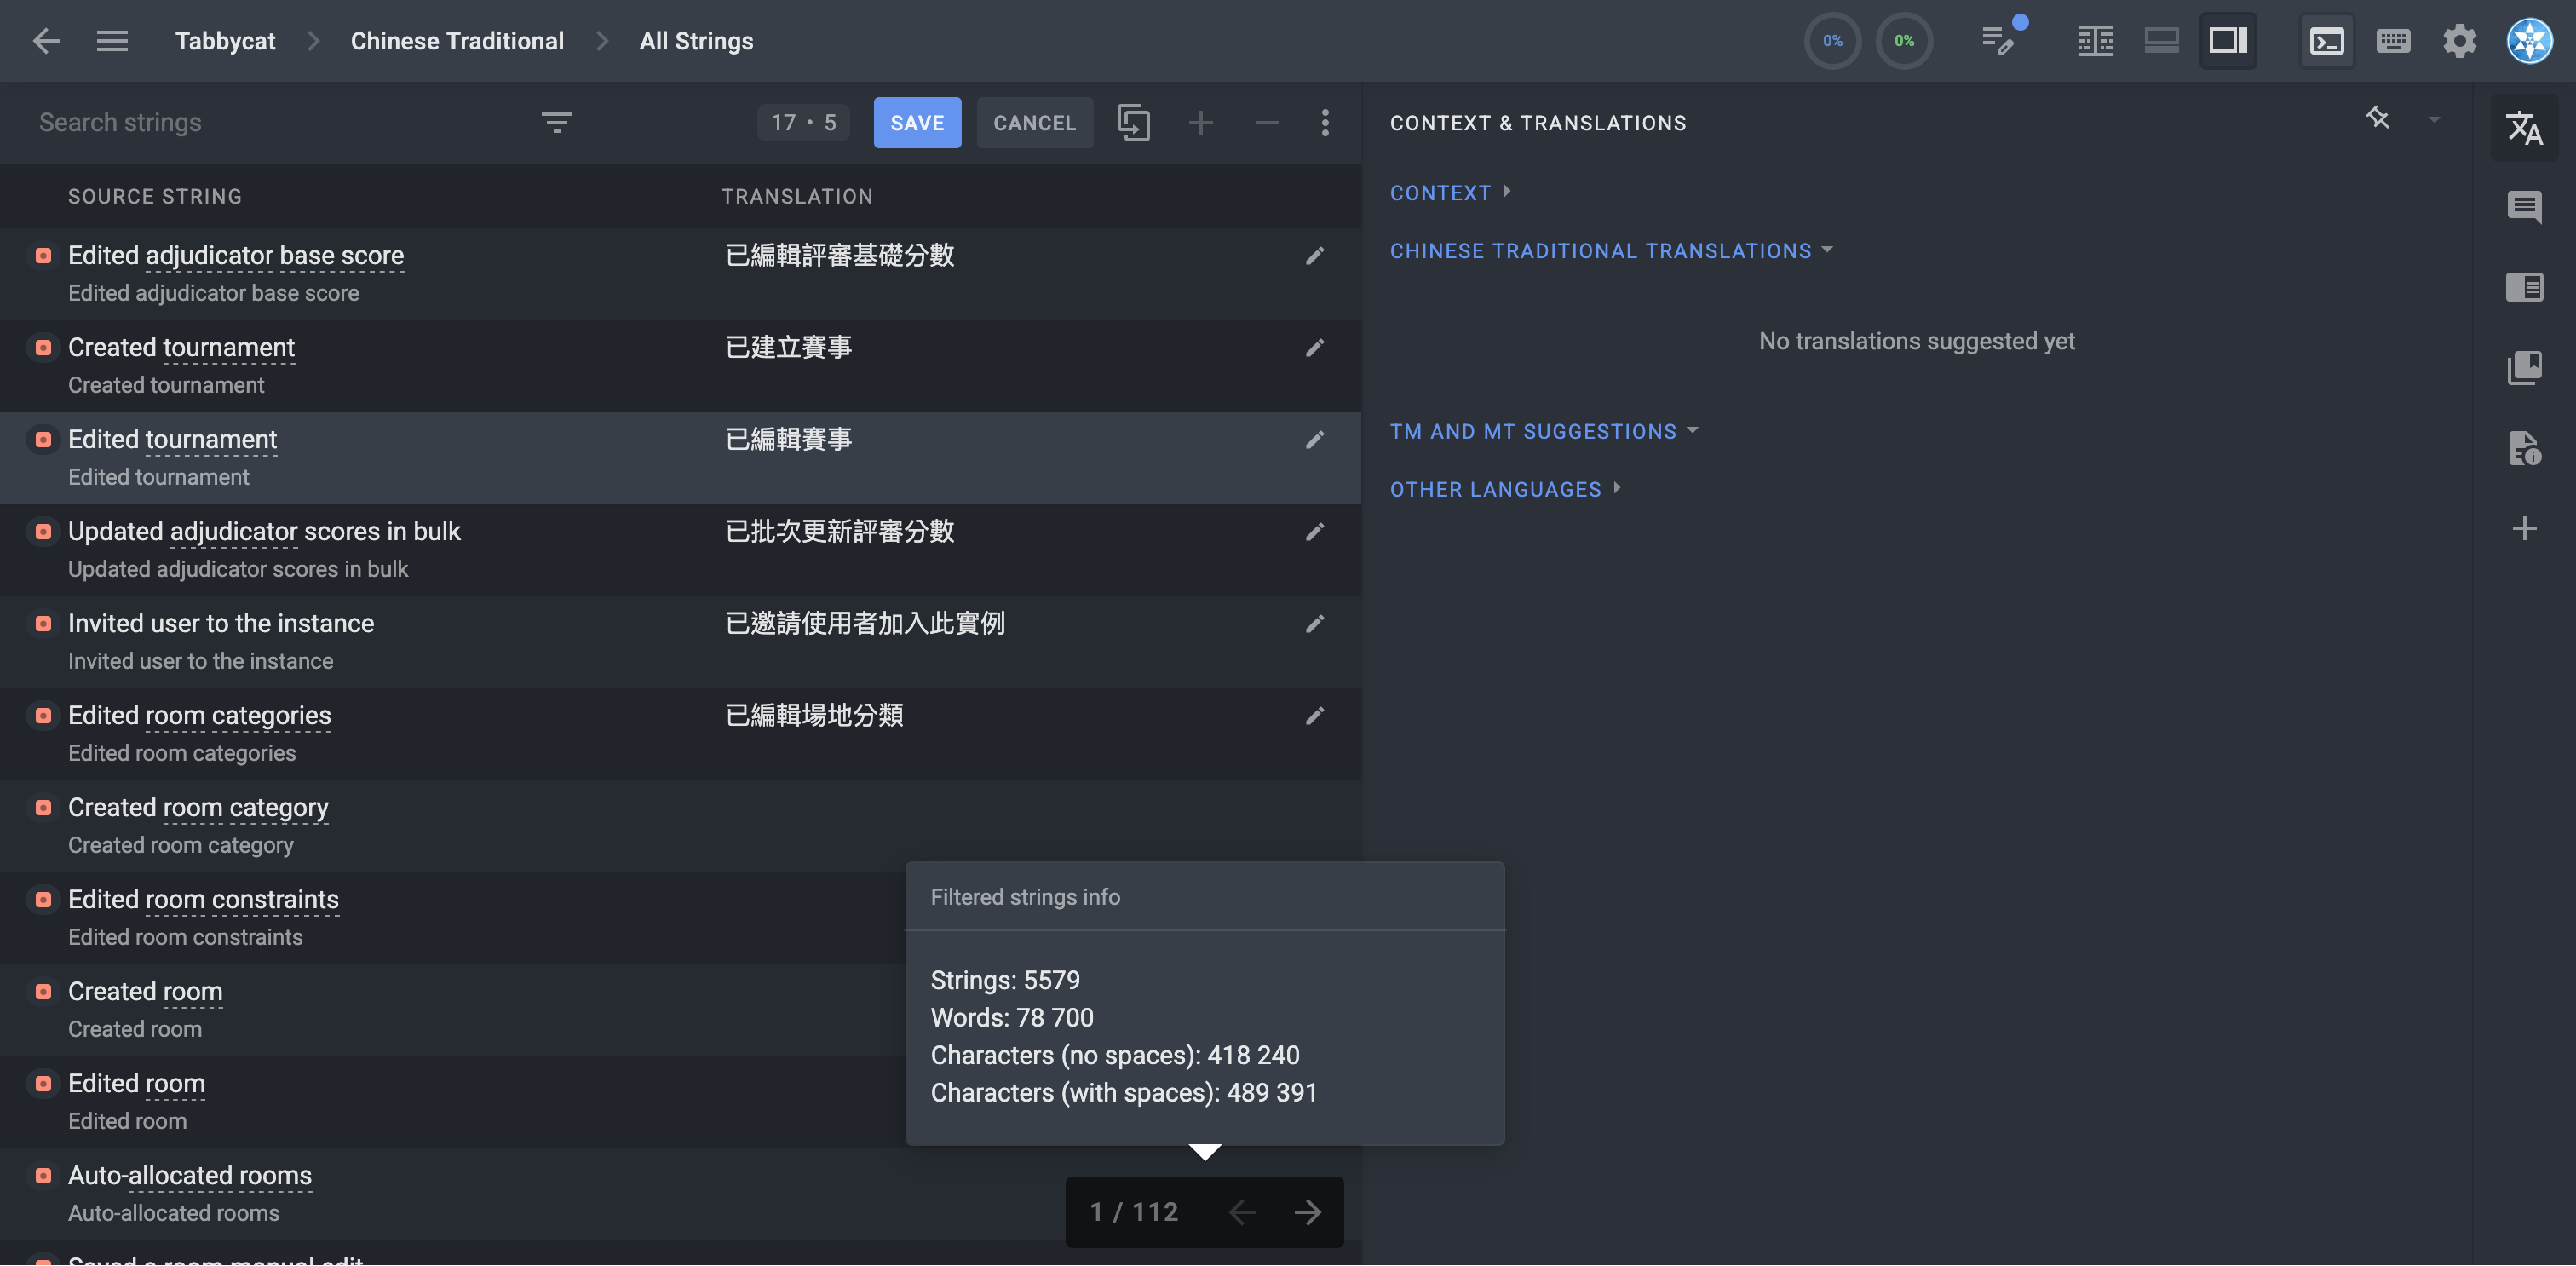Viewport: 2576px width, 1266px height.
Task: Open the proofreading tasks icon with notification dot
Action: pyautogui.click(x=2000, y=40)
